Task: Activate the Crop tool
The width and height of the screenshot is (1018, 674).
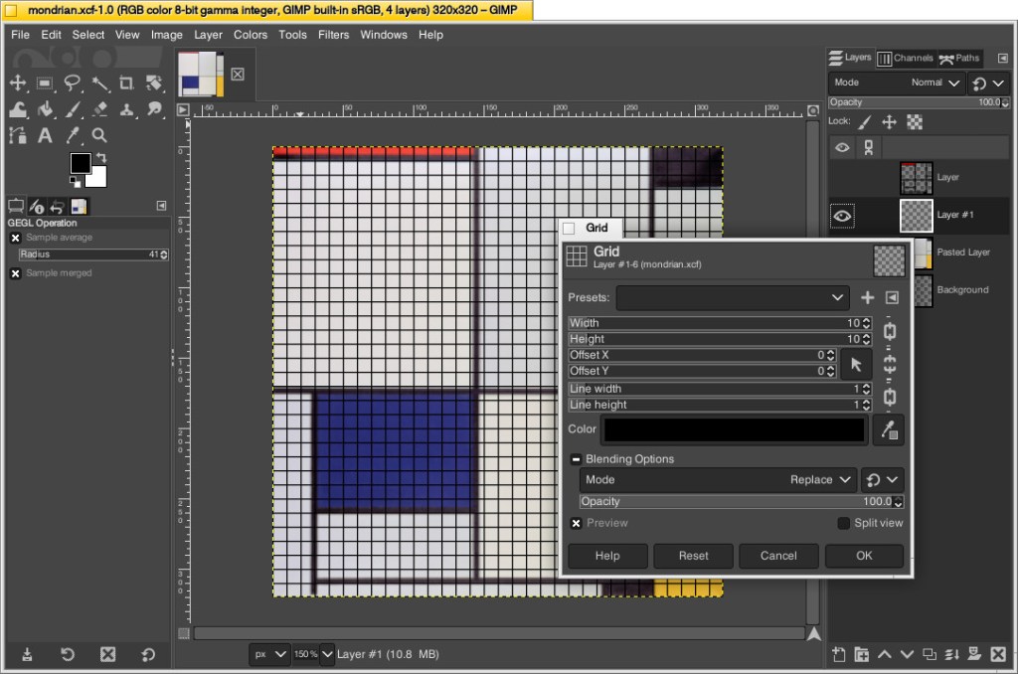Action: click(x=125, y=84)
